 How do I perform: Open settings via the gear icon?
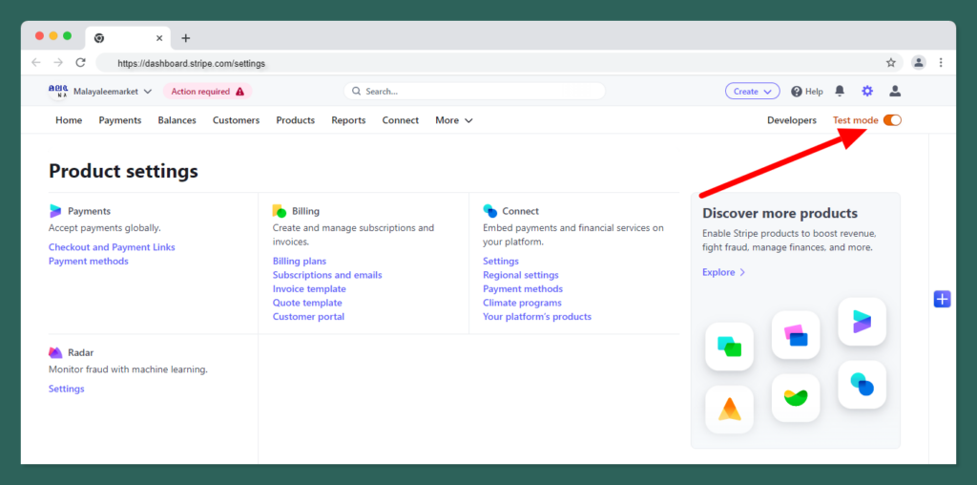[x=867, y=92]
